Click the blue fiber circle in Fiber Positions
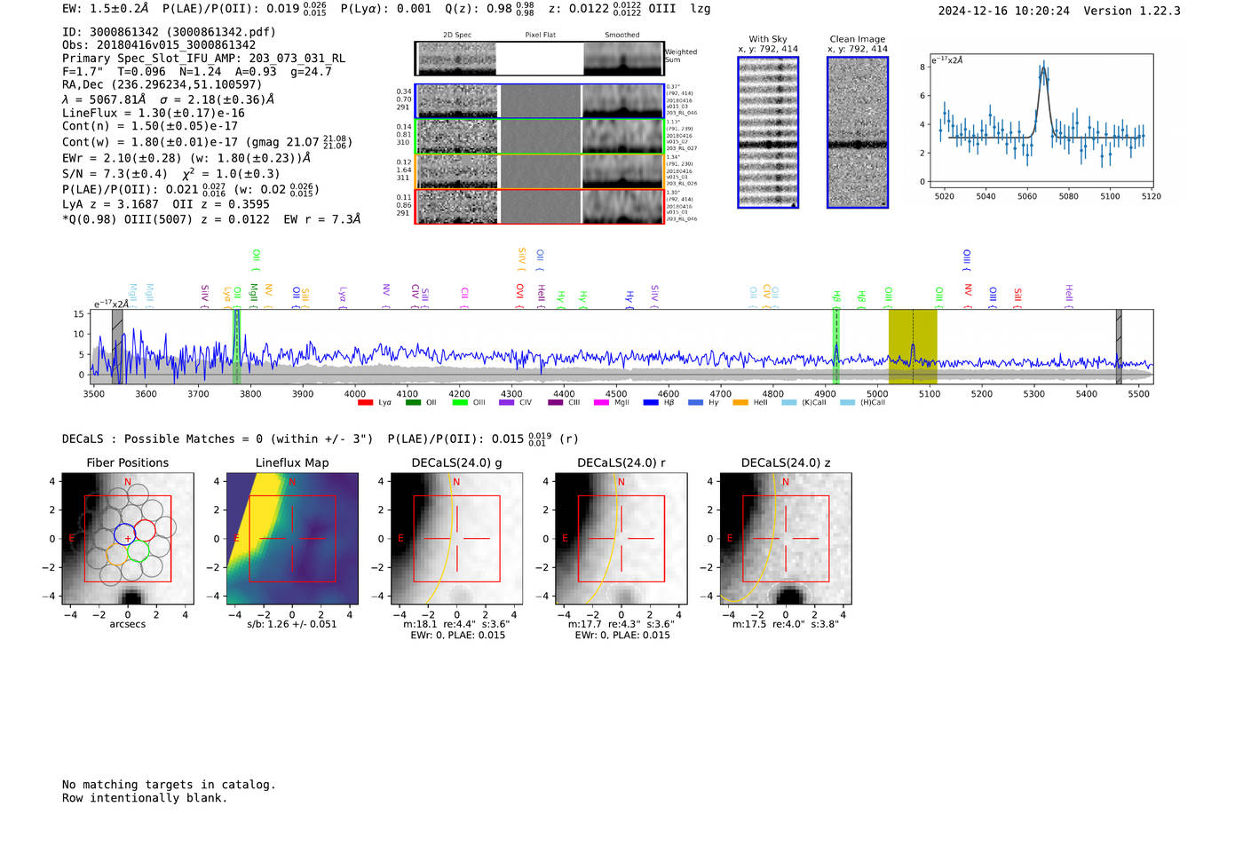This screenshot has width=1243, height=846. (123, 534)
